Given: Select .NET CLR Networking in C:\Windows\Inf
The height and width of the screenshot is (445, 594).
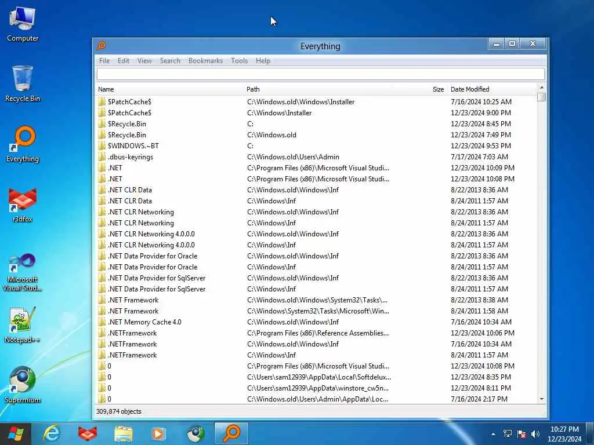Looking at the screenshot, I should [317, 223].
